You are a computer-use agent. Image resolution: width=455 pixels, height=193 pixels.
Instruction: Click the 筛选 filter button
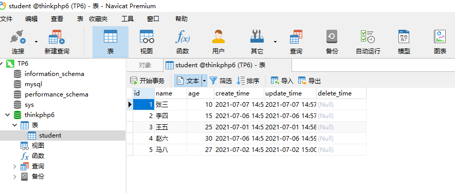(x=221, y=81)
